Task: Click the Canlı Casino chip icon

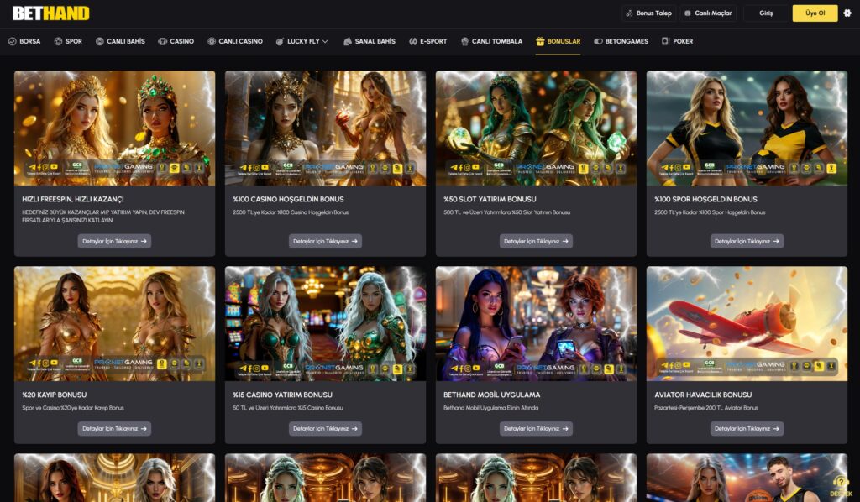Action: [x=211, y=41]
